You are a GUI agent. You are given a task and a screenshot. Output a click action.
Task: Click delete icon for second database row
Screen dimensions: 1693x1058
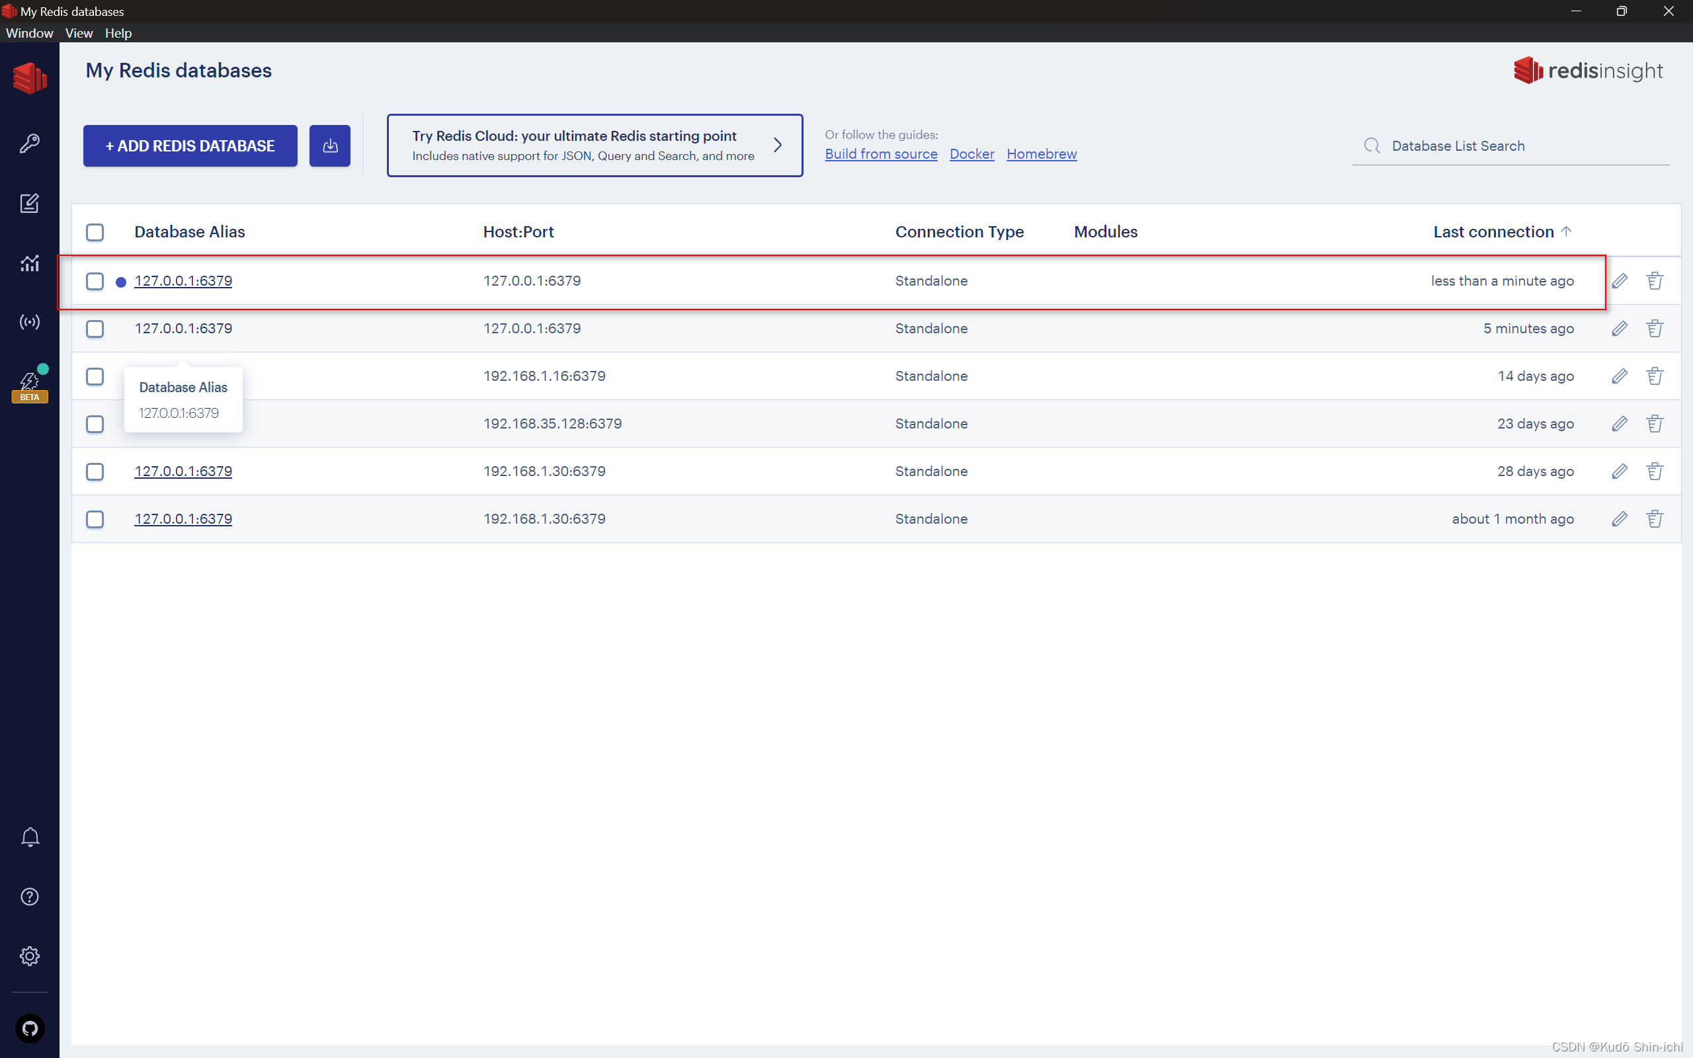[x=1655, y=328]
